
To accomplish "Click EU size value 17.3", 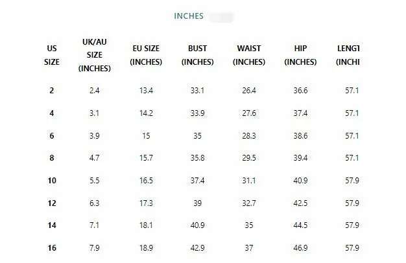I will point(146,203).
